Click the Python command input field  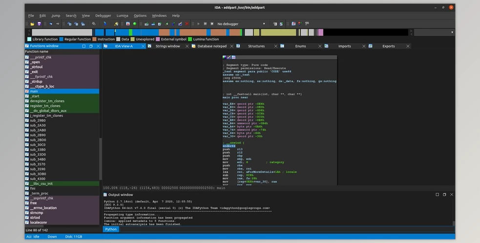coord(287,229)
